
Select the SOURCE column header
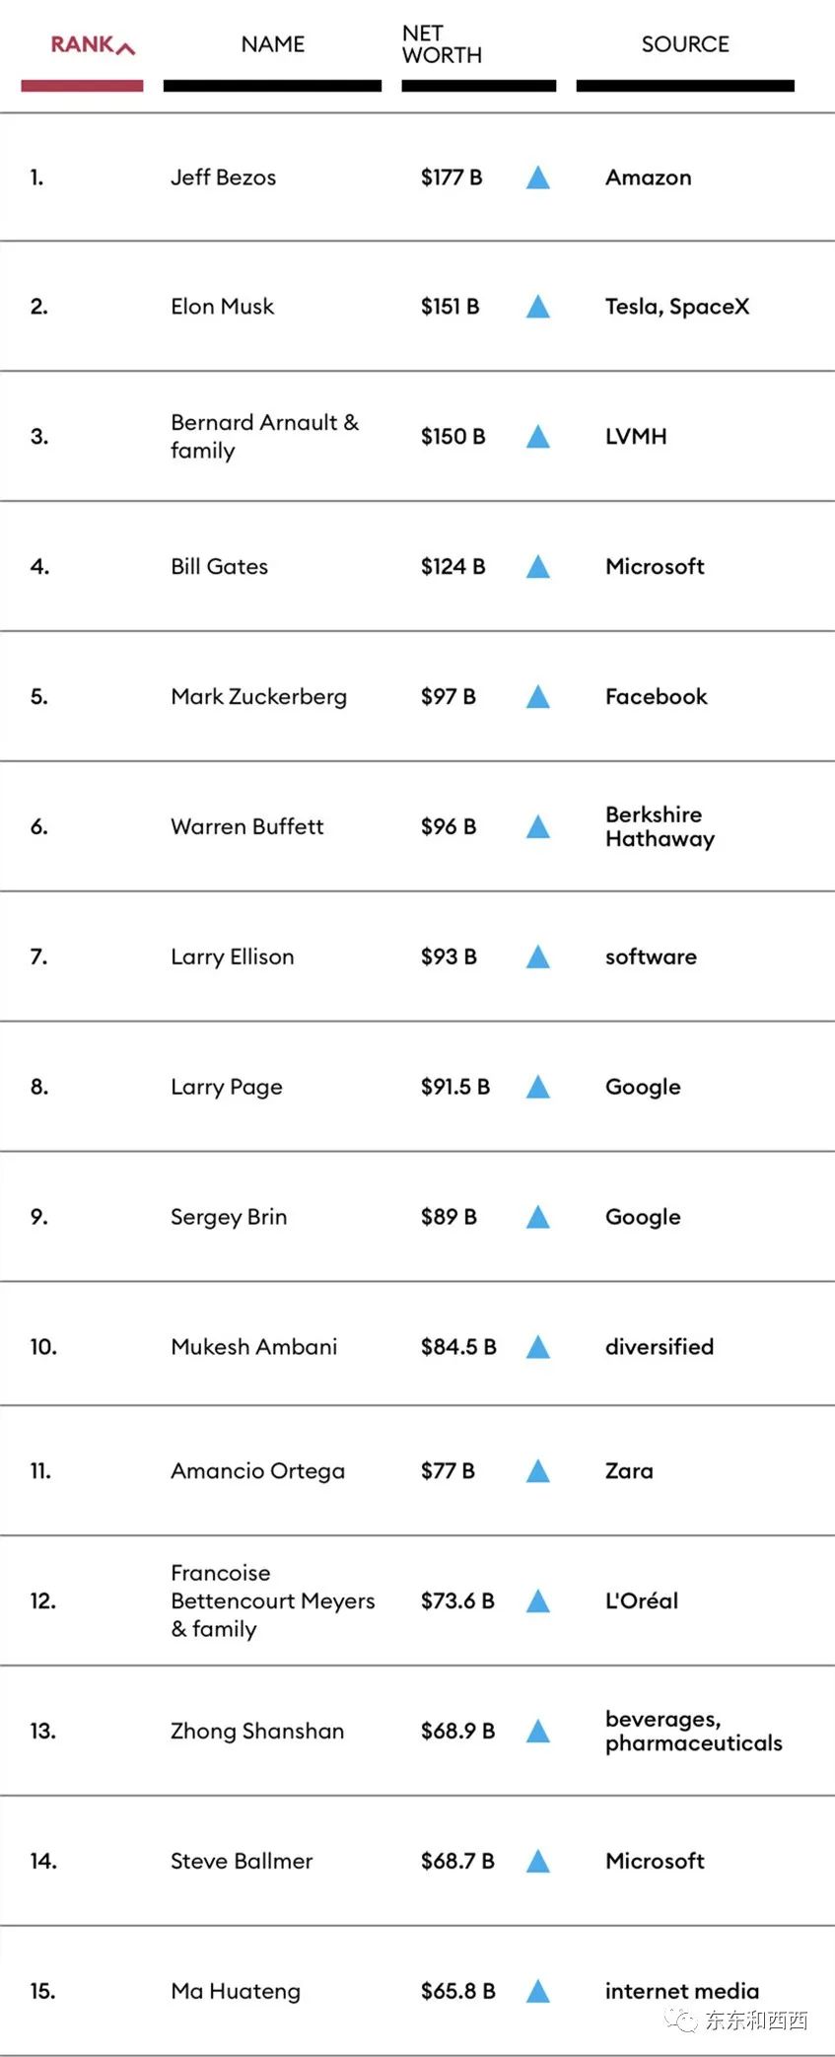click(x=685, y=44)
